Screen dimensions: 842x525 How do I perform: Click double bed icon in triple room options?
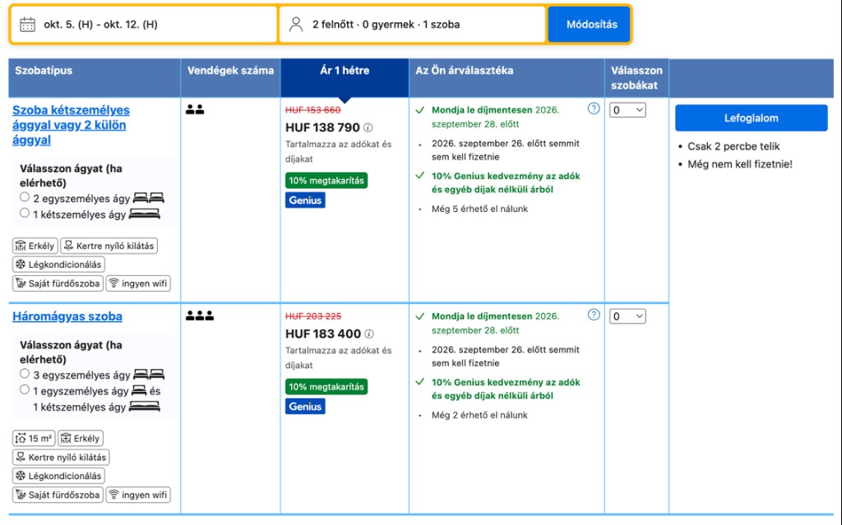[145, 407]
